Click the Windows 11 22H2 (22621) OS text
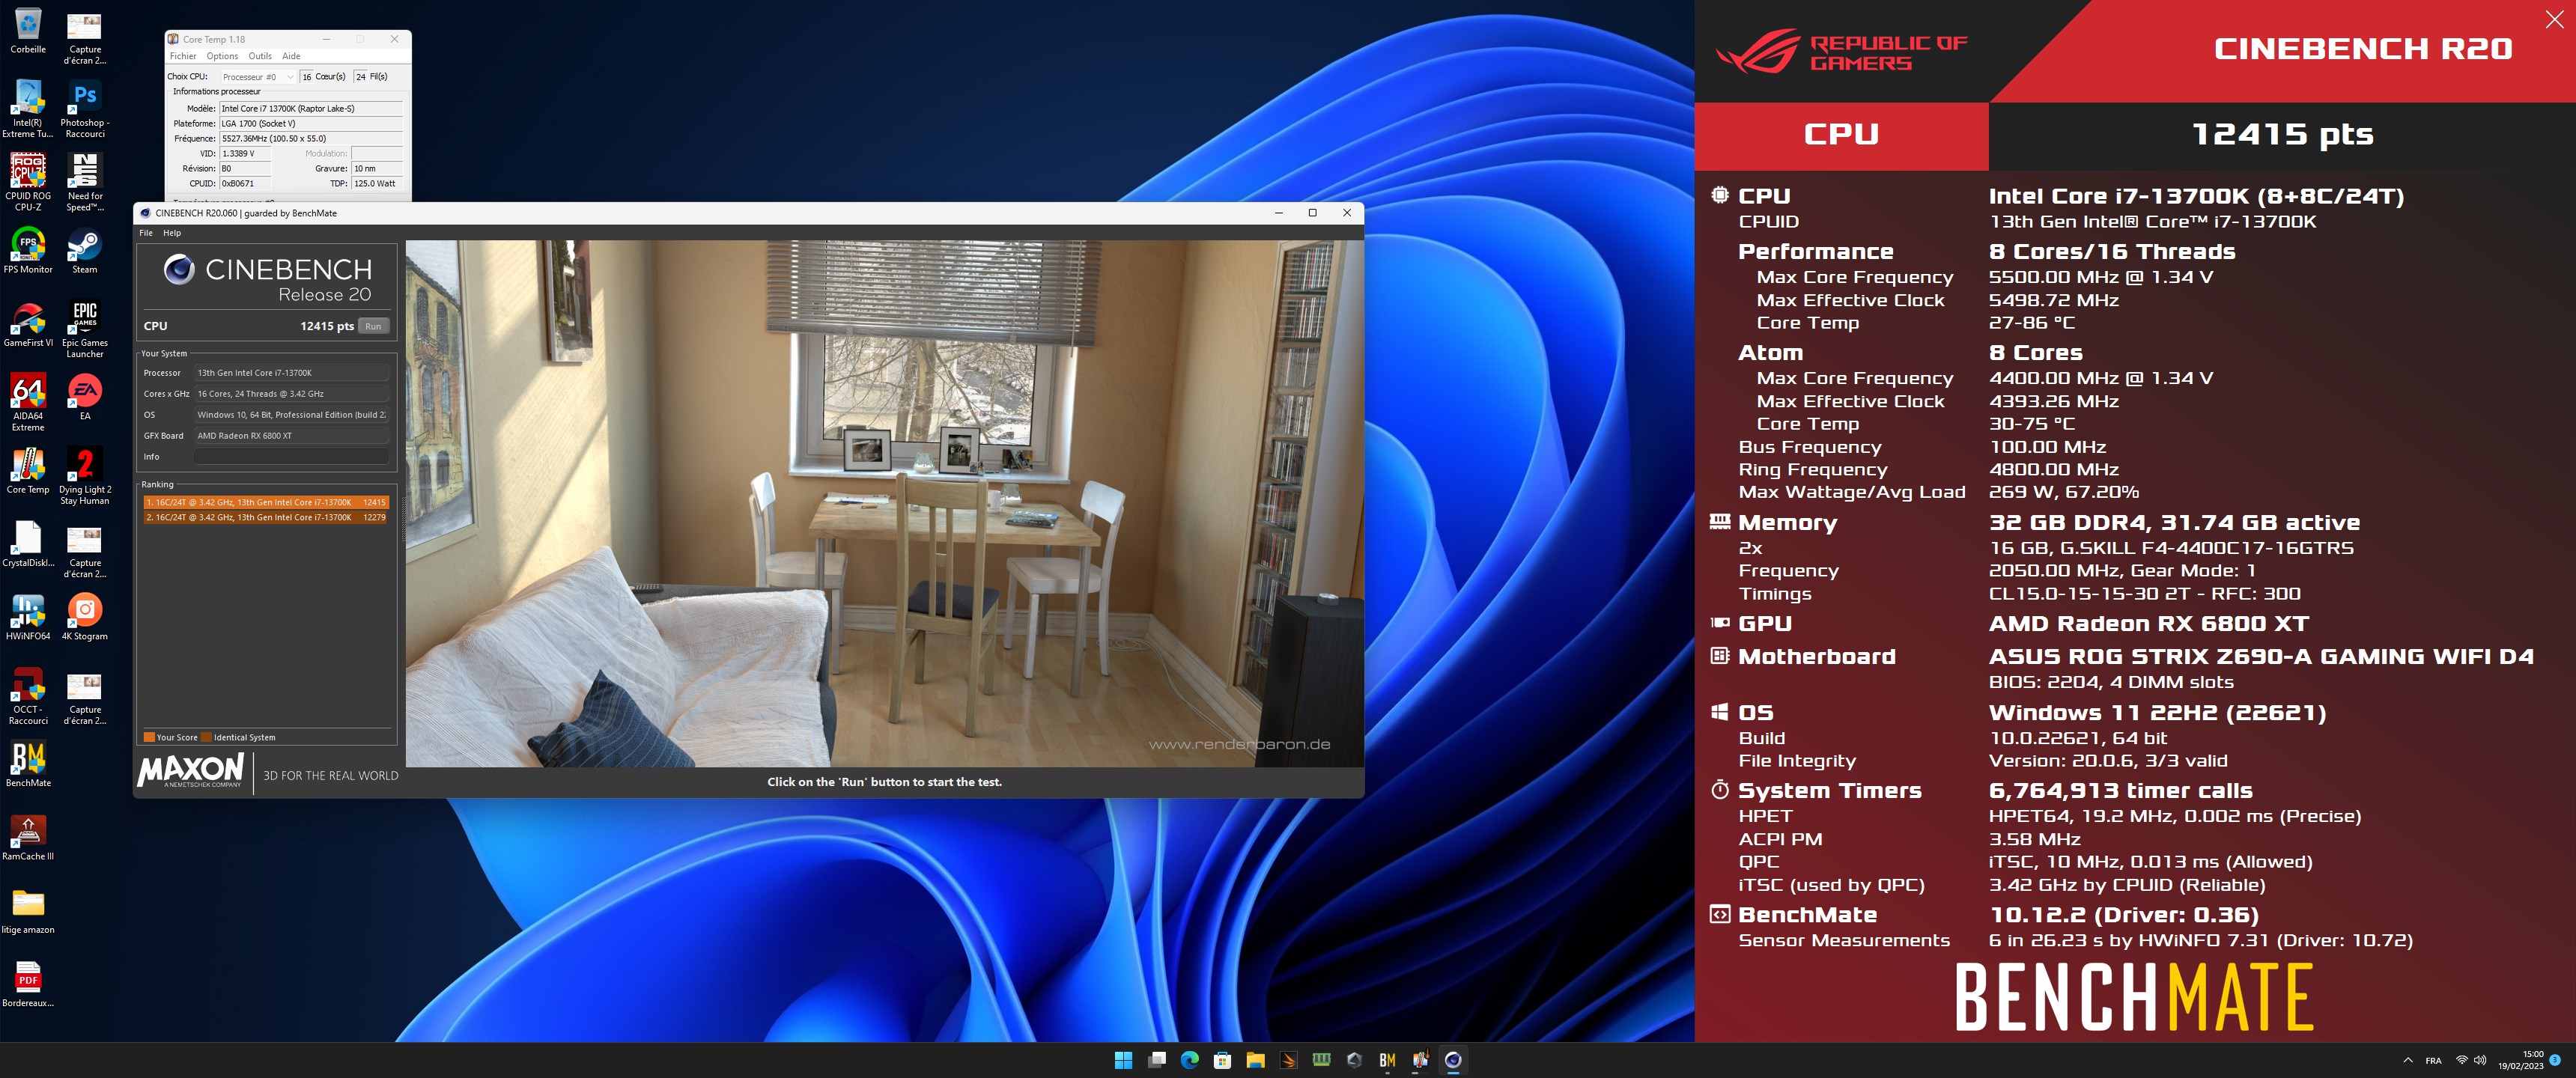 2157,713
